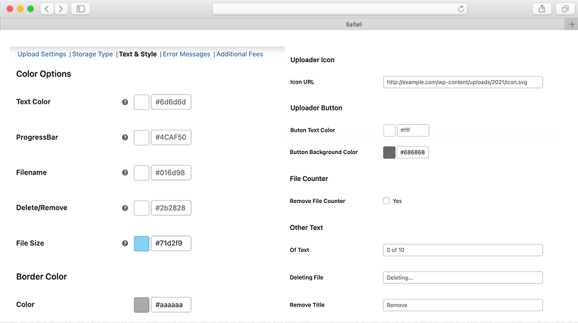Screen dimensions: 578x323
Task: Click the Icon URL input field
Action: pos(463,82)
